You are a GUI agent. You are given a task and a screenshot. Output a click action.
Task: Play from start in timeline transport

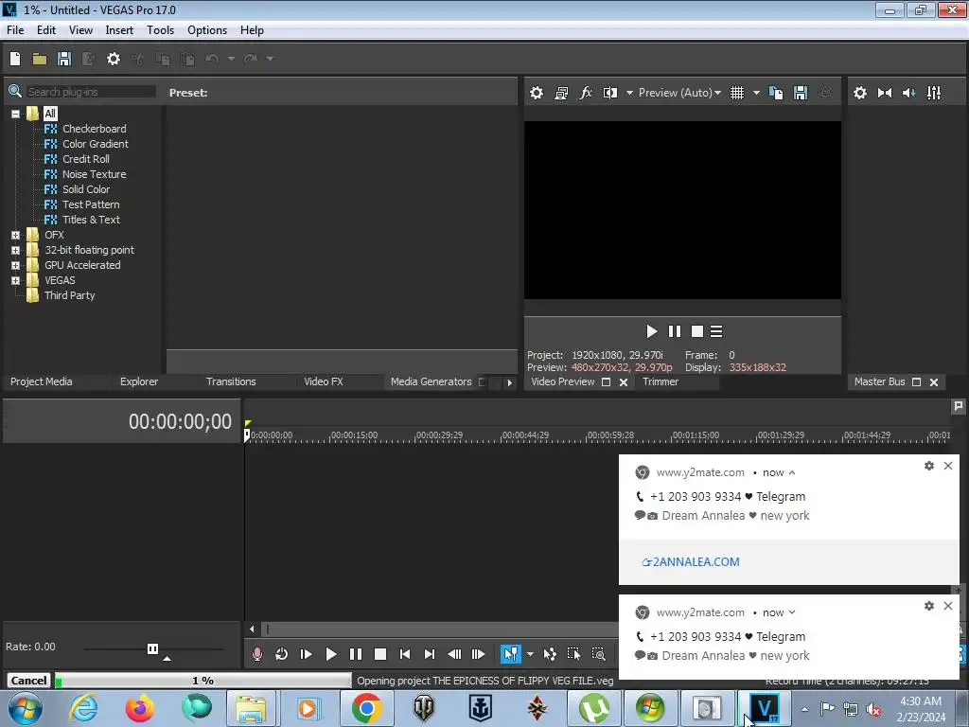306,654
